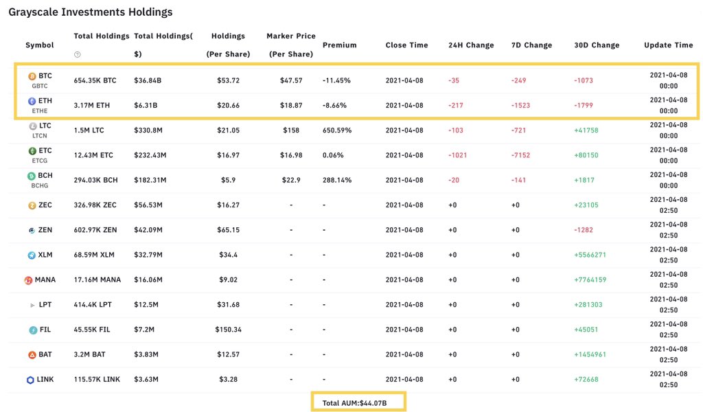Click the -1021 24H change value
The height and width of the screenshot is (412, 703).
pyautogui.click(x=457, y=155)
